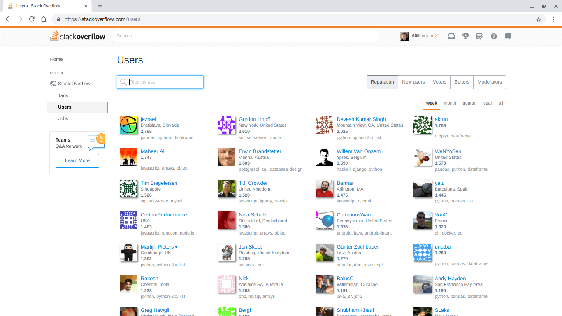Click the android-intent tag under CommonsWare

pyautogui.click(x=378, y=233)
